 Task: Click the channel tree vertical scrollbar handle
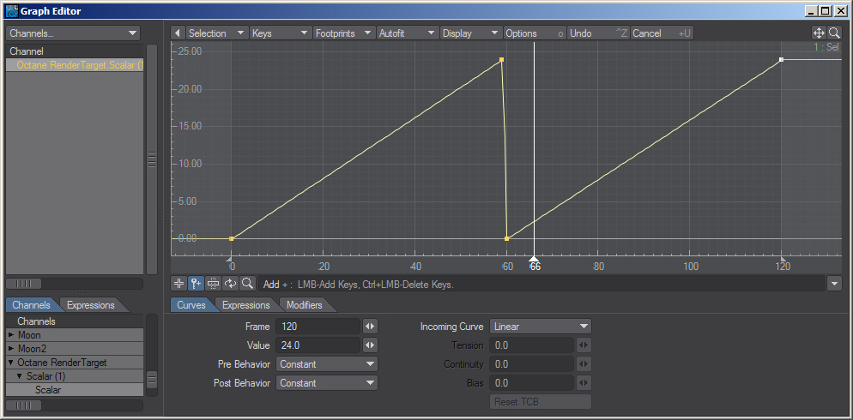152,380
